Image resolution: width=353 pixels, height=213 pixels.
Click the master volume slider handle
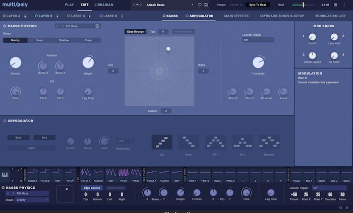pyautogui.click(x=303, y=5)
